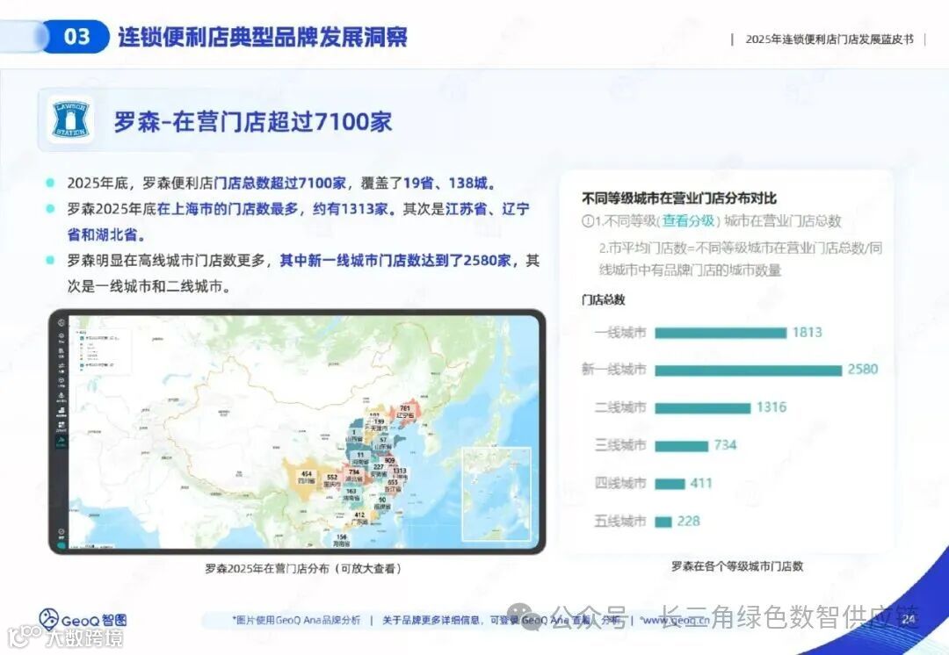Click the bold text 覆盖了19省、138城
The image size is (949, 655).
coord(427,183)
